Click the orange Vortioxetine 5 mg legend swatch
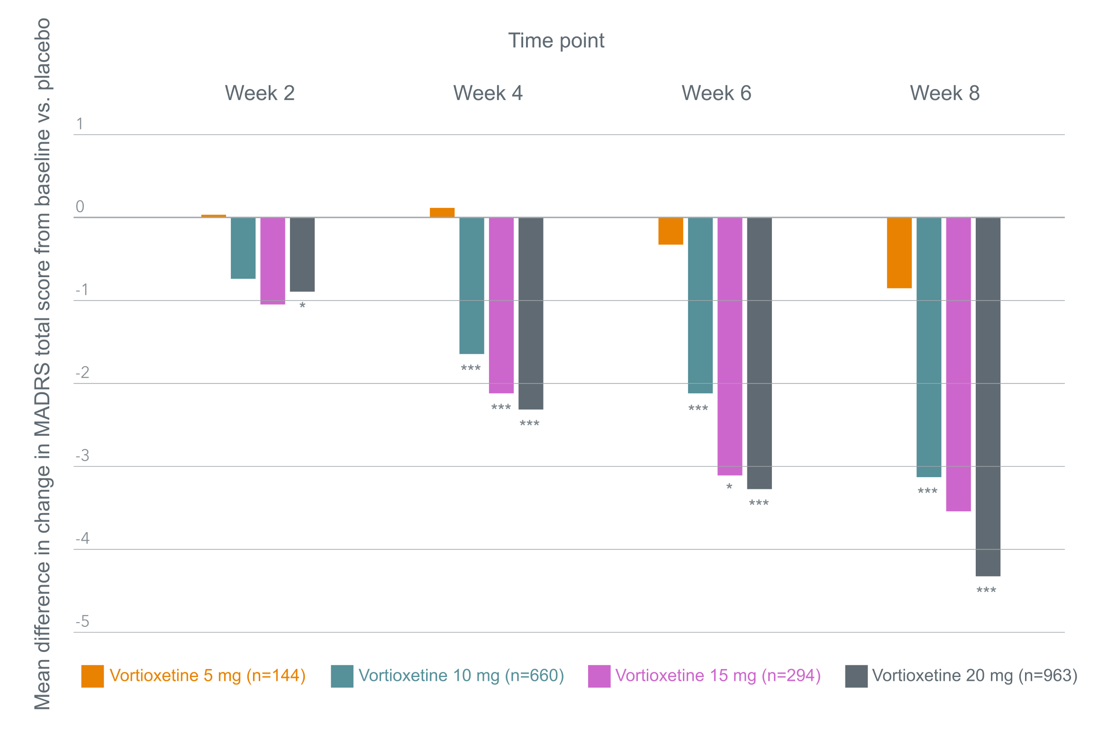This screenshot has height=732, width=1107. click(92, 676)
